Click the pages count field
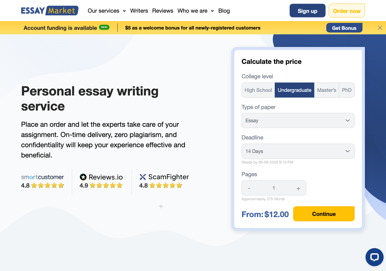 click(x=274, y=188)
